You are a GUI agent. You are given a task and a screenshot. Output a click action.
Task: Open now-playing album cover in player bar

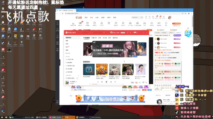coord(67,83)
